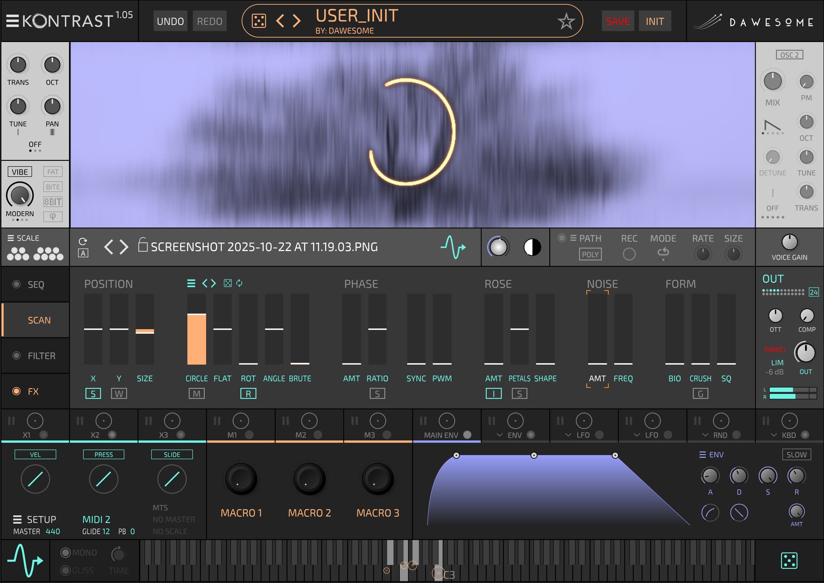Screen dimensions: 824x583
Task: Click the PATH record circle button
Action: point(629,254)
